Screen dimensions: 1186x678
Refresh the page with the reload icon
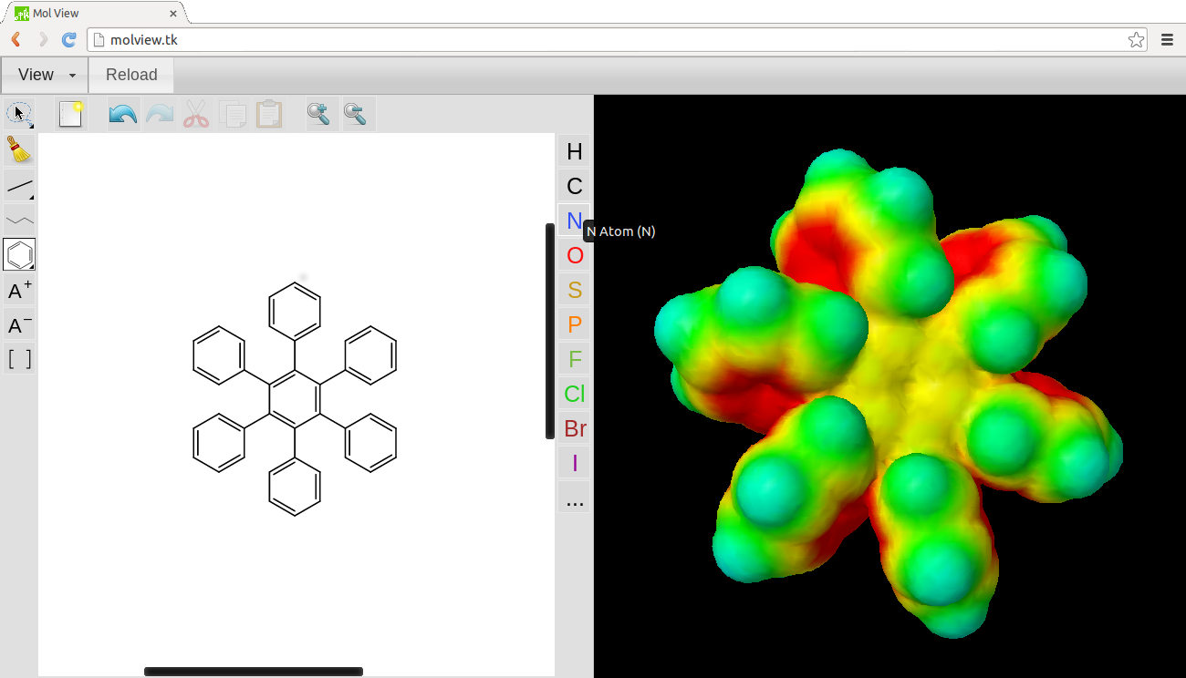tap(68, 39)
